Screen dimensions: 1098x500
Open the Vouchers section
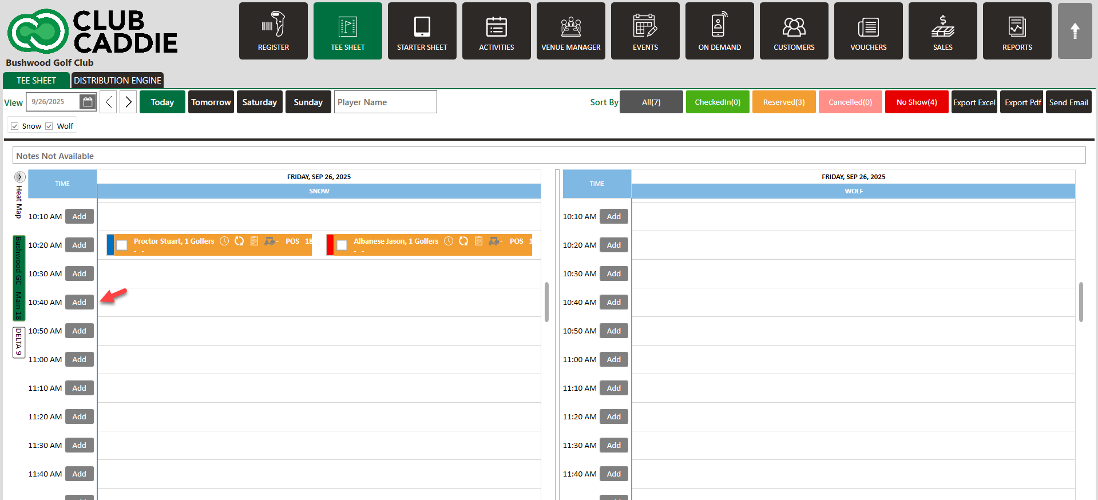(868, 31)
